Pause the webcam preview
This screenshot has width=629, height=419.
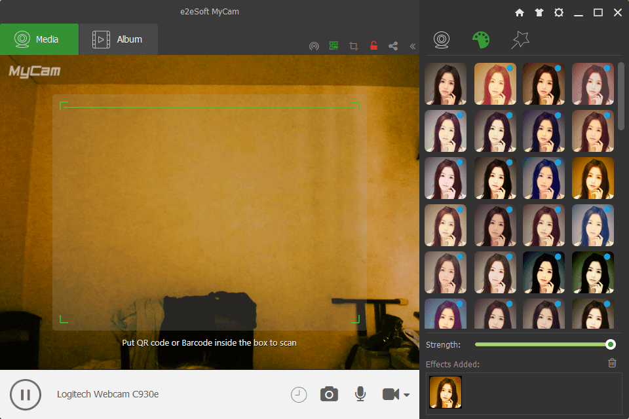coord(26,395)
